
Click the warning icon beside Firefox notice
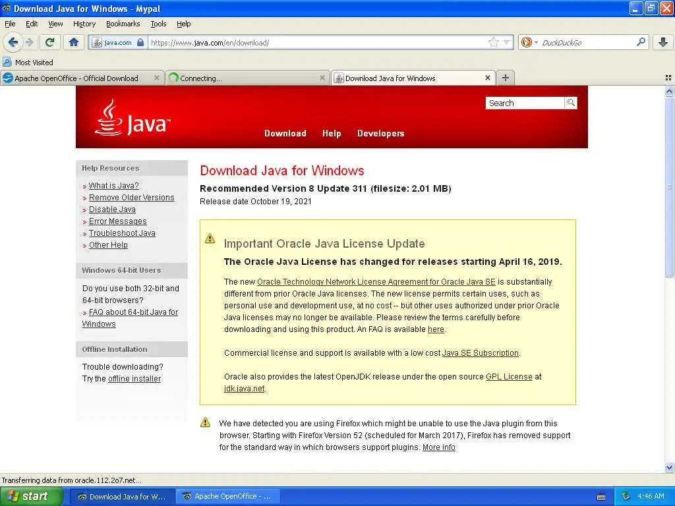(206, 422)
